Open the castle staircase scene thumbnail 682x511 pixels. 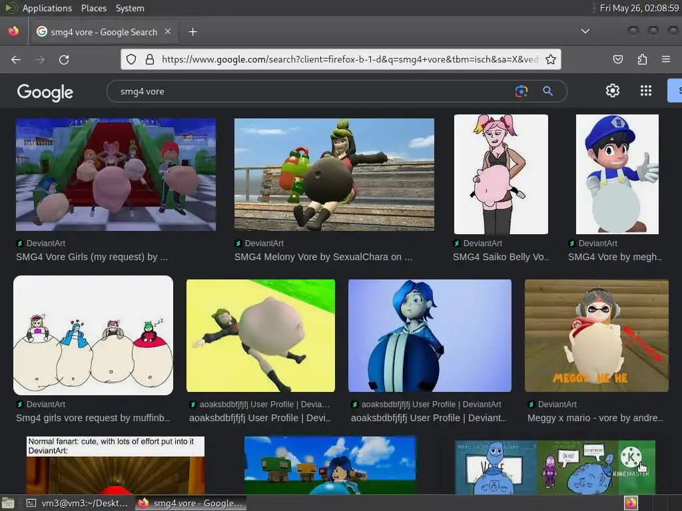pyautogui.click(x=116, y=175)
